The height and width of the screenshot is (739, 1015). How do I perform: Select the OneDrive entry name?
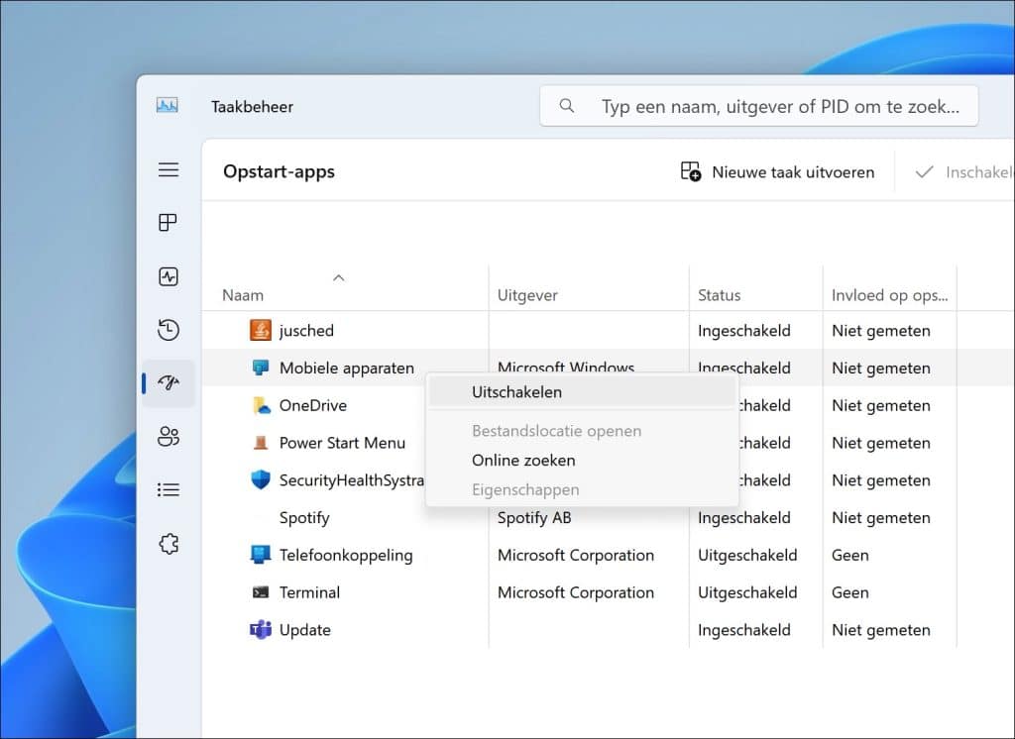312,406
